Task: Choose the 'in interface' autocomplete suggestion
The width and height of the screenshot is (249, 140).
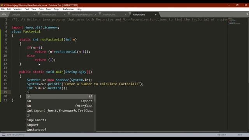Action: click(60, 106)
